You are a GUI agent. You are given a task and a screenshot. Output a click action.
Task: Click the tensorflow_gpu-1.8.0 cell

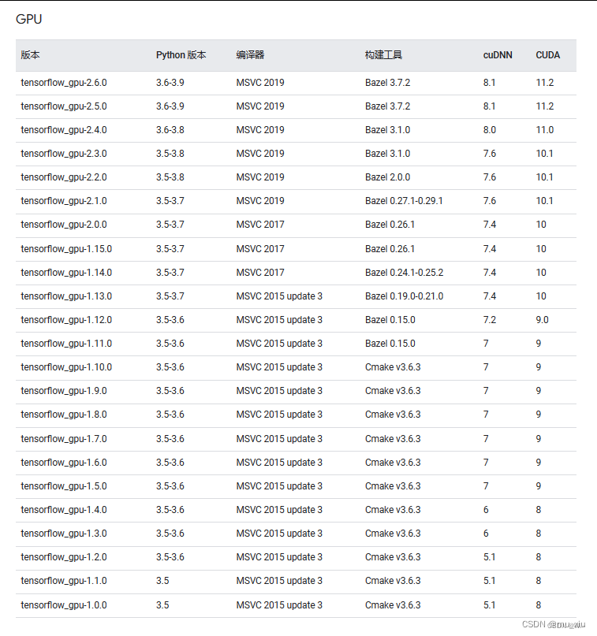pyautogui.click(x=64, y=415)
